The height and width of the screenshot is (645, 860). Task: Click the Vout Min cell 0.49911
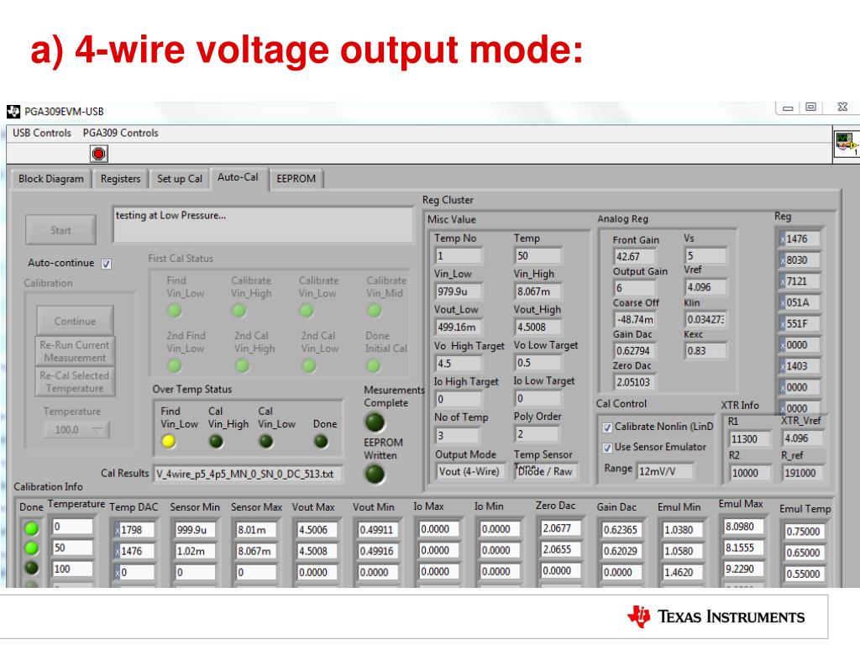click(x=378, y=530)
